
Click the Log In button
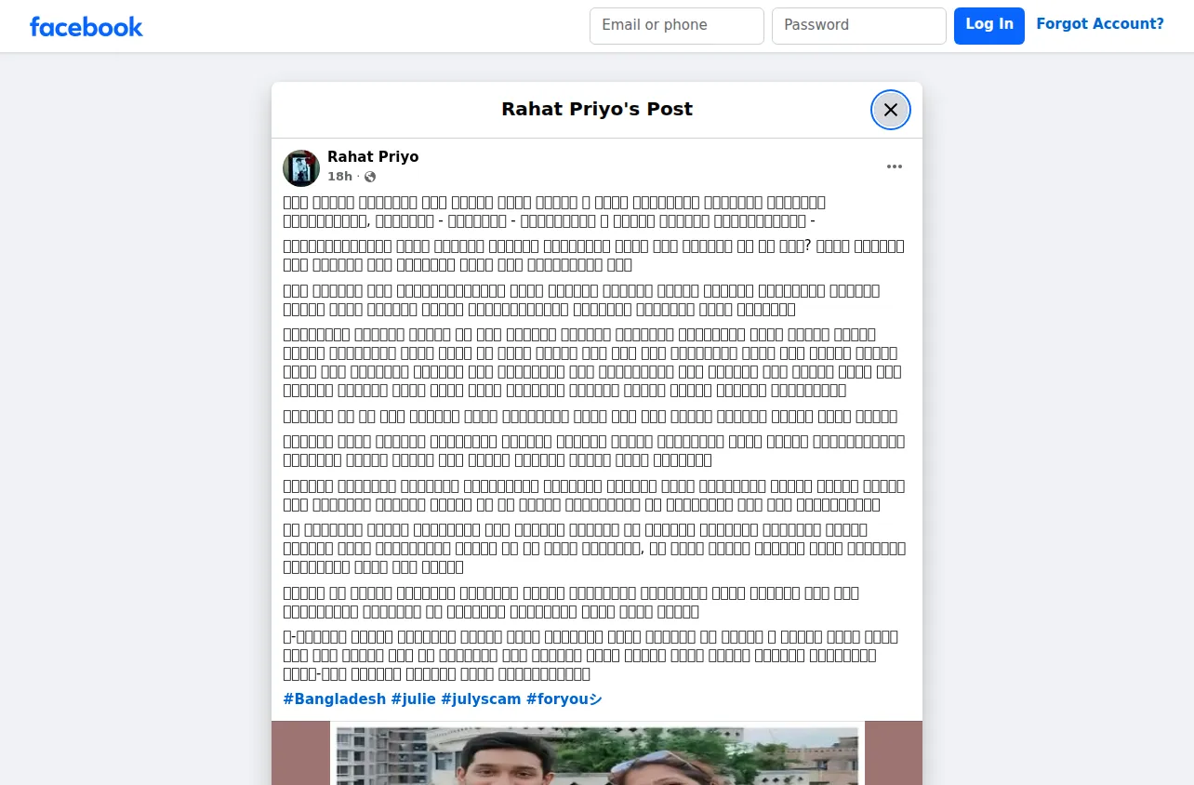click(x=989, y=26)
